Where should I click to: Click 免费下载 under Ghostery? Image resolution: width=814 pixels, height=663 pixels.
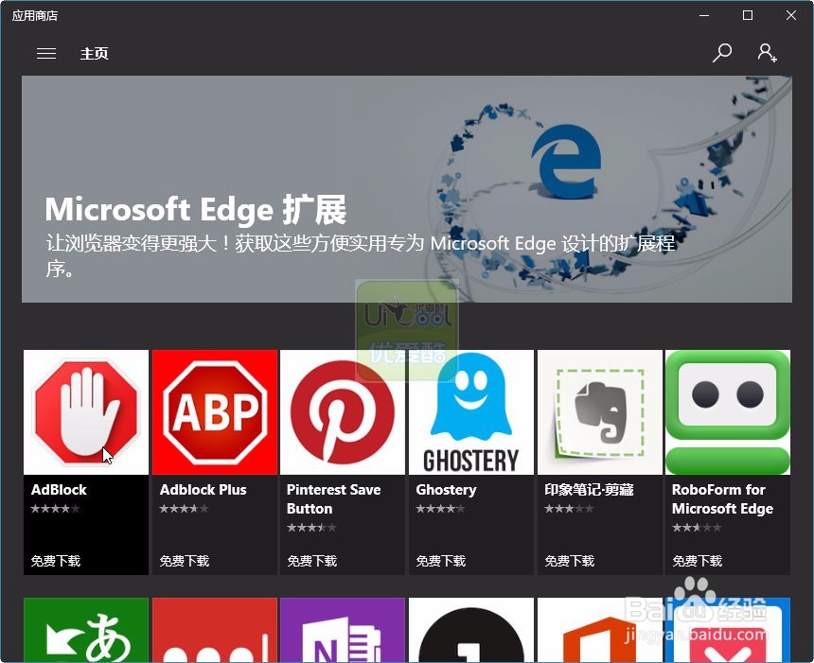point(441,561)
